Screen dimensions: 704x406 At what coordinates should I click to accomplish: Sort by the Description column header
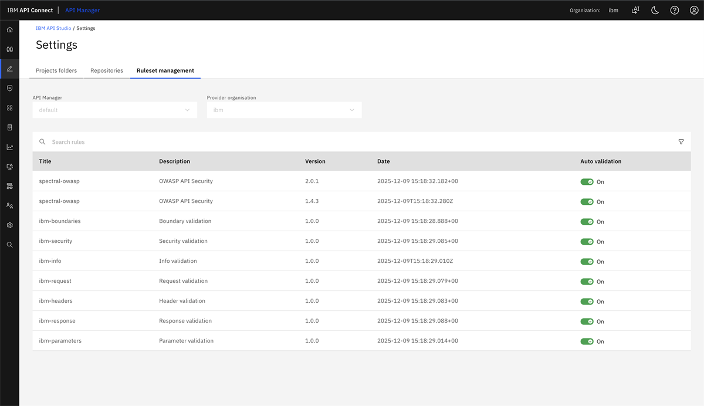pos(174,161)
